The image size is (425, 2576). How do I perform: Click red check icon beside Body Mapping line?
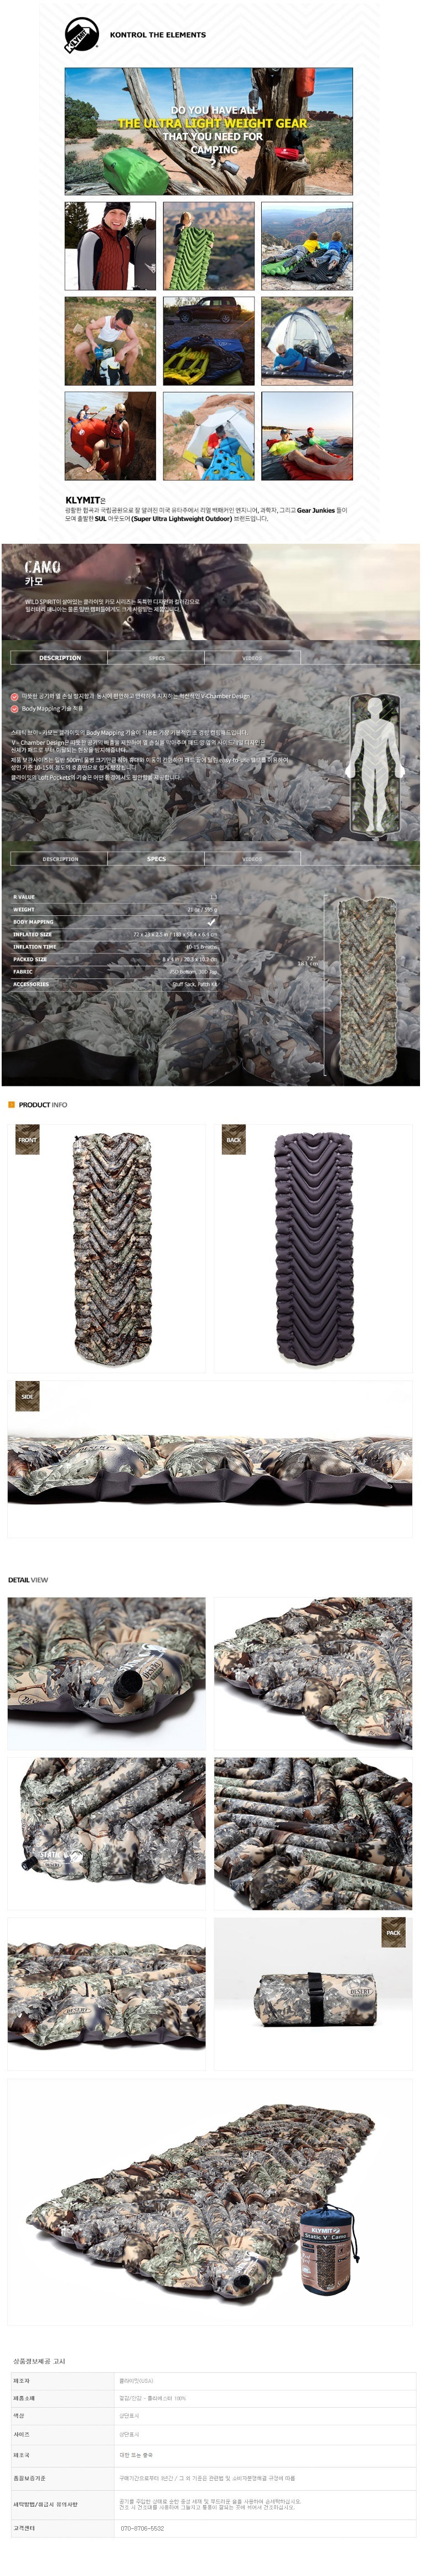pyautogui.click(x=15, y=709)
